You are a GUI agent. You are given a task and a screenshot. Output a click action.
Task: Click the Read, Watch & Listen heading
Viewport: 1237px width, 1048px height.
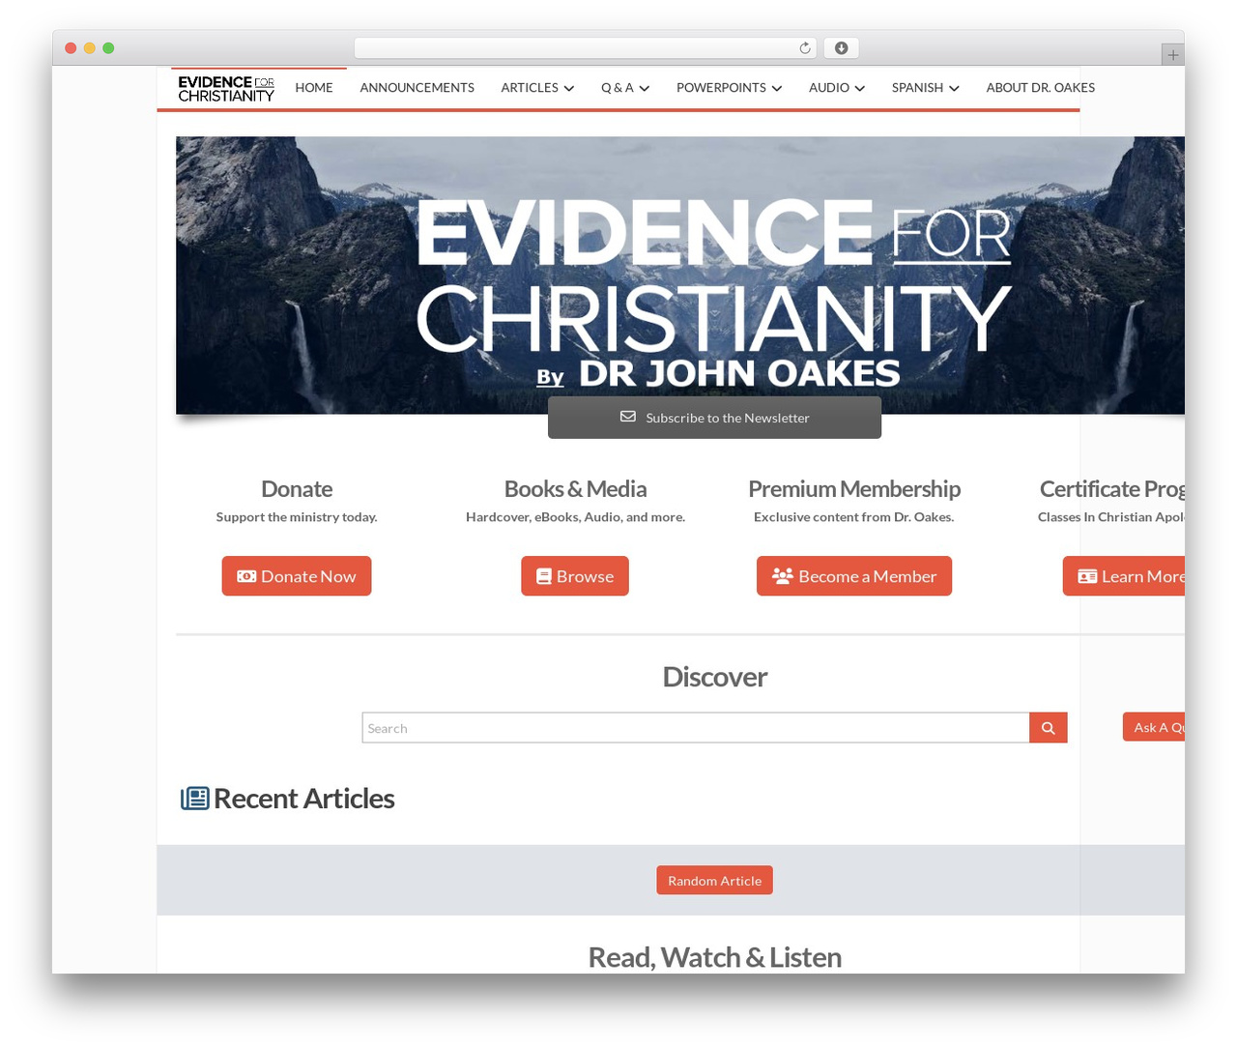[714, 957]
